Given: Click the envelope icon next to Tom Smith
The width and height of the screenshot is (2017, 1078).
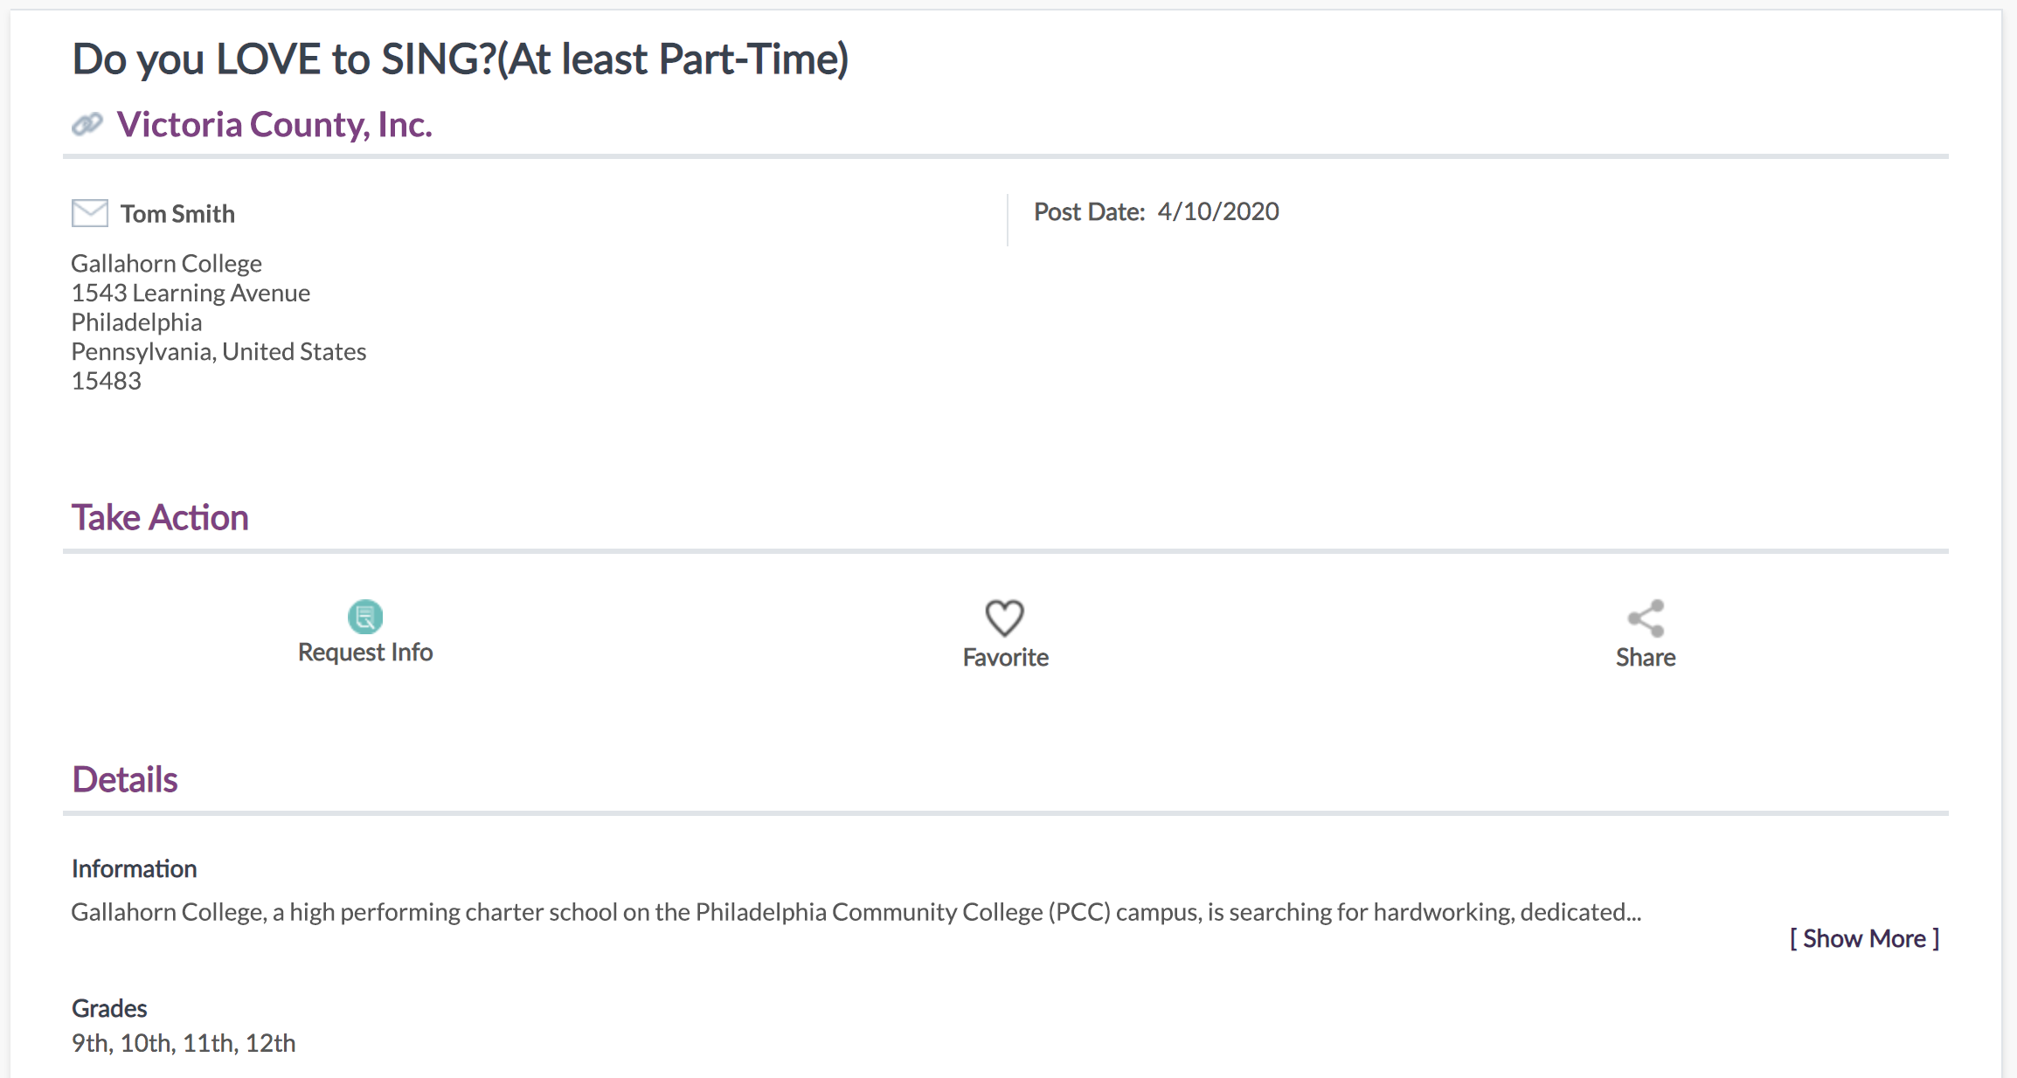Looking at the screenshot, I should [x=89, y=213].
